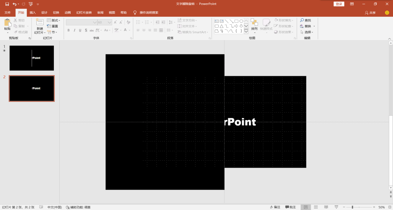Copy selection with the 复制 icon
393x210 pixels.
click(20, 26)
